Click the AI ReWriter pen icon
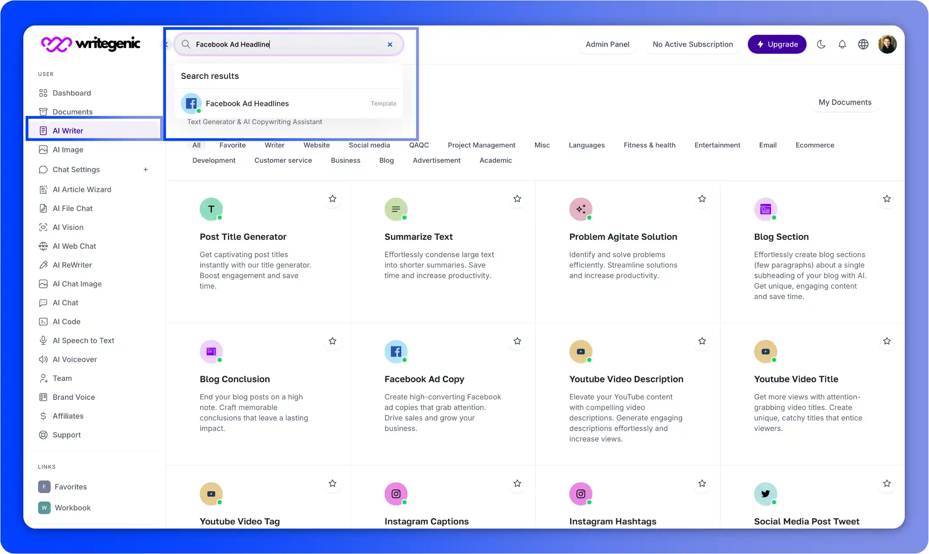 (43, 265)
